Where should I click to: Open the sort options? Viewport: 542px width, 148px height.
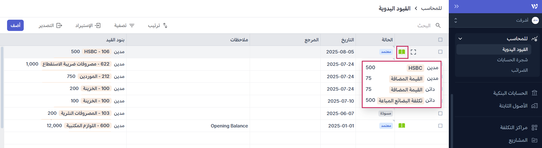pos(158,26)
